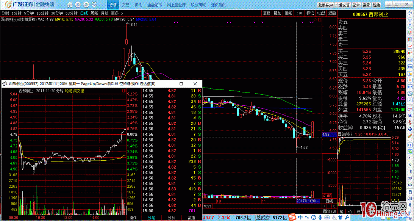Viewport: 414px width, 221px height.
Task: Click the 2017/11/20 date marker
Action: pyautogui.click(x=308, y=201)
